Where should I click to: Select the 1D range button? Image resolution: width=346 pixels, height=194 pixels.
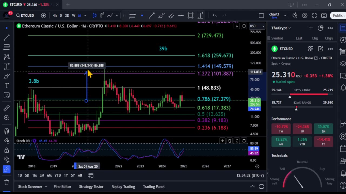(x=20, y=175)
